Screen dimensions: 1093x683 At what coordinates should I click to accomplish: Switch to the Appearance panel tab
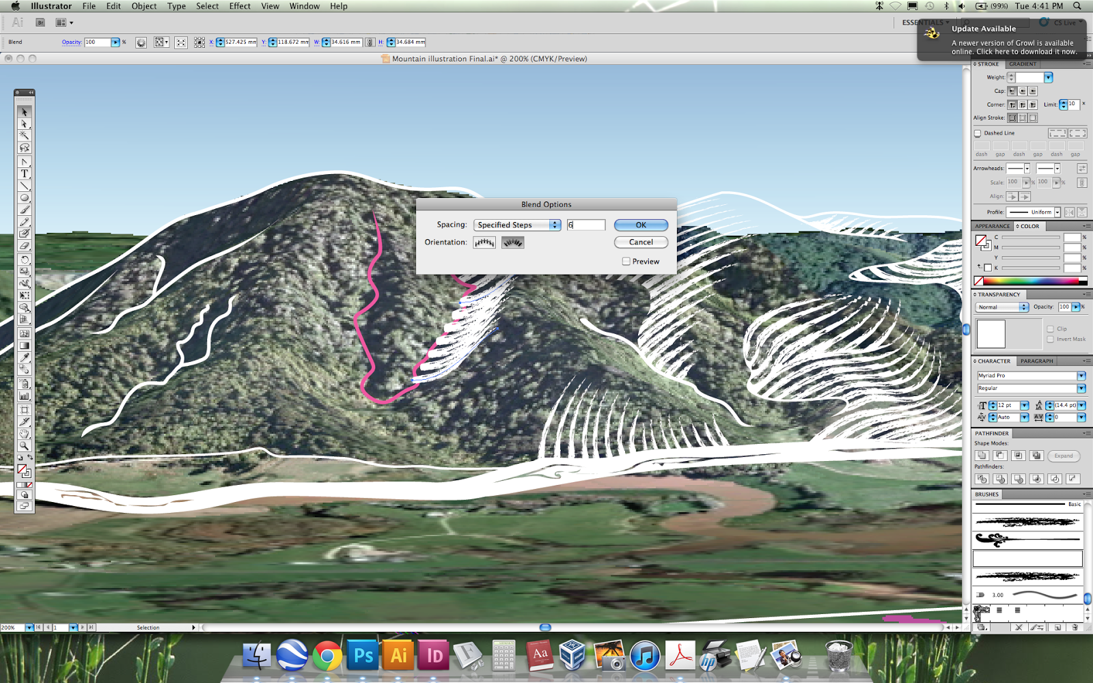tap(993, 226)
